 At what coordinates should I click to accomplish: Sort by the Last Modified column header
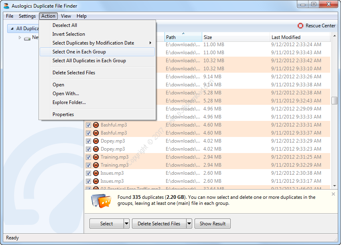click(x=299, y=37)
